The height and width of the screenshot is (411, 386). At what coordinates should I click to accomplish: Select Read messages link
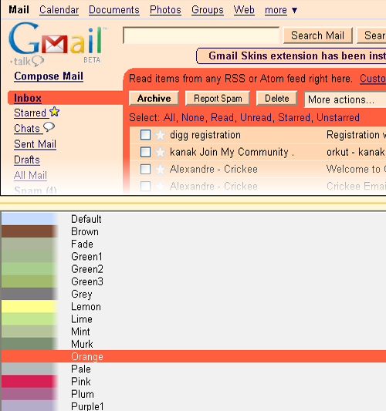222,117
